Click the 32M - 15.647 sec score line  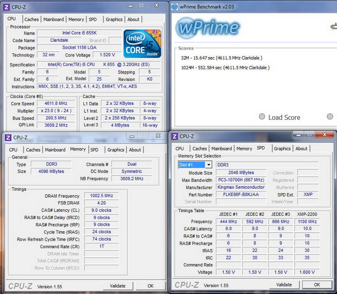click(221, 58)
